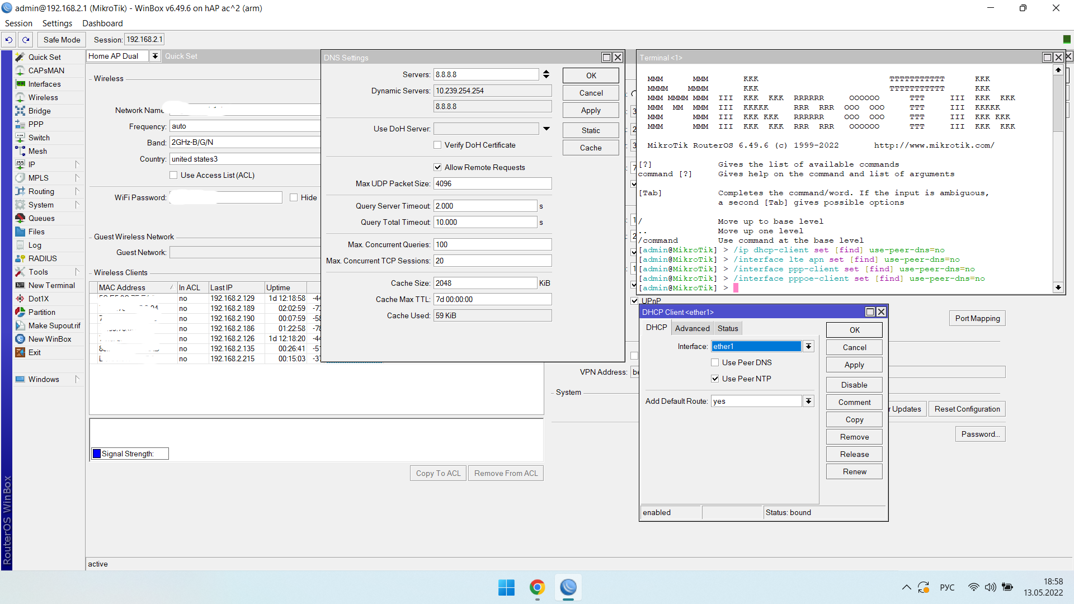The width and height of the screenshot is (1074, 604).
Task: Open the Settings menu
Action: tap(57, 23)
